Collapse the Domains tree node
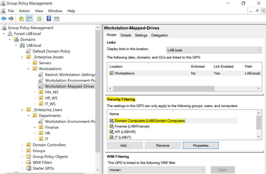This screenshot has width=266, height=174. click(x=10, y=40)
